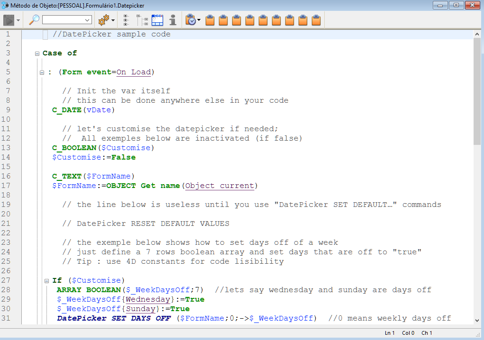Click 'DatePicker SET DAYS OFF' method call
The image size is (484, 340).
click(x=114, y=318)
